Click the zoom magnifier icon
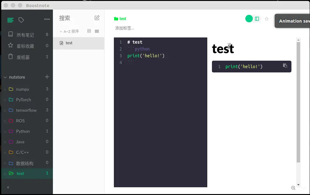Viewport: 310px width, 195px height. (x=293, y=188)
